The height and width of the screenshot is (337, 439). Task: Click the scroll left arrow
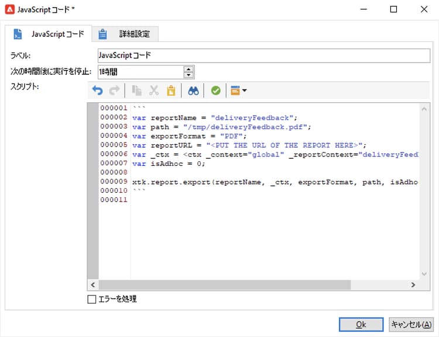93,285
